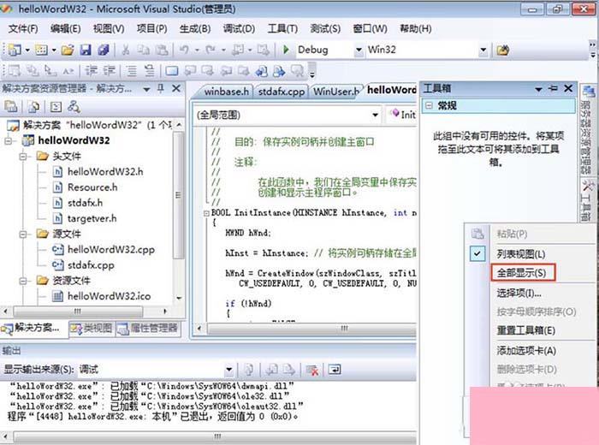The height and width of the screenshot is (445, 599).
Task: Open the 文件(F) menu
Action: point(23,28)
